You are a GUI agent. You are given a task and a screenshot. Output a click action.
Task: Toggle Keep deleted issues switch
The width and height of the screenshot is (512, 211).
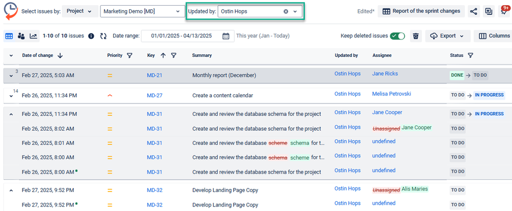click(397, 36)
